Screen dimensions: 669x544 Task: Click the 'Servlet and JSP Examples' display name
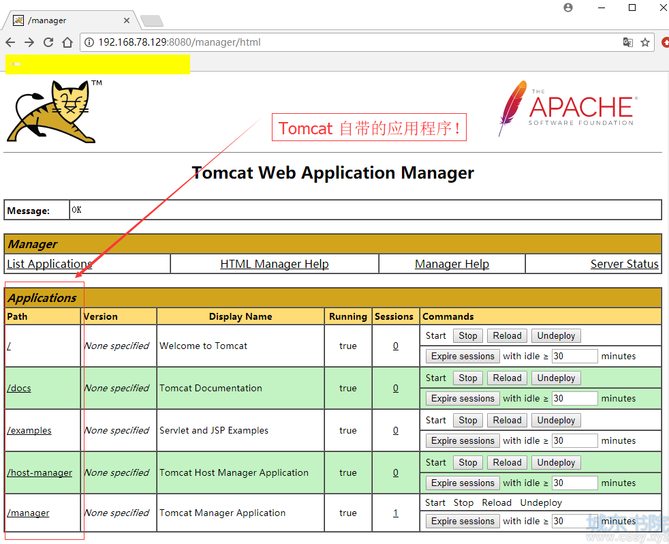click(x=214, y=430)
